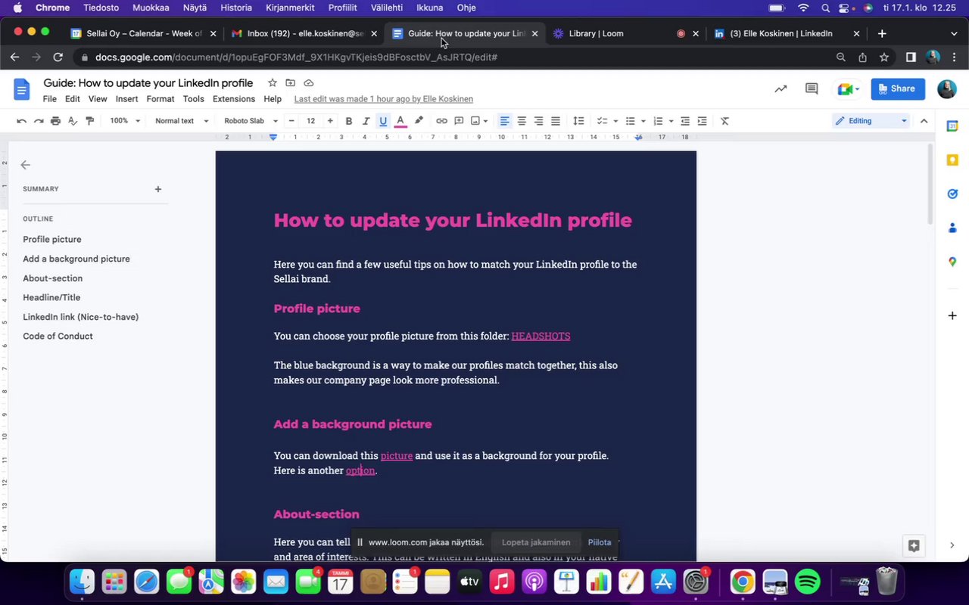Image resolution: width=969 pixels, height=605 pixels.
Task: Open the File menu
Action: pos(50,99)
